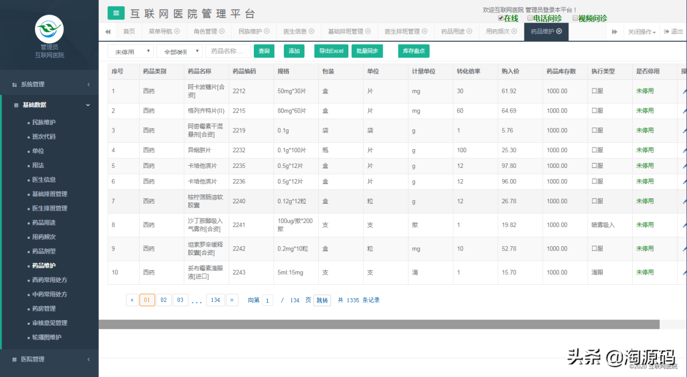Open 中药常用处方 in the sidebar
Image resolution: width=687 pixels, height=377 pixels.
tap(49, 294)
